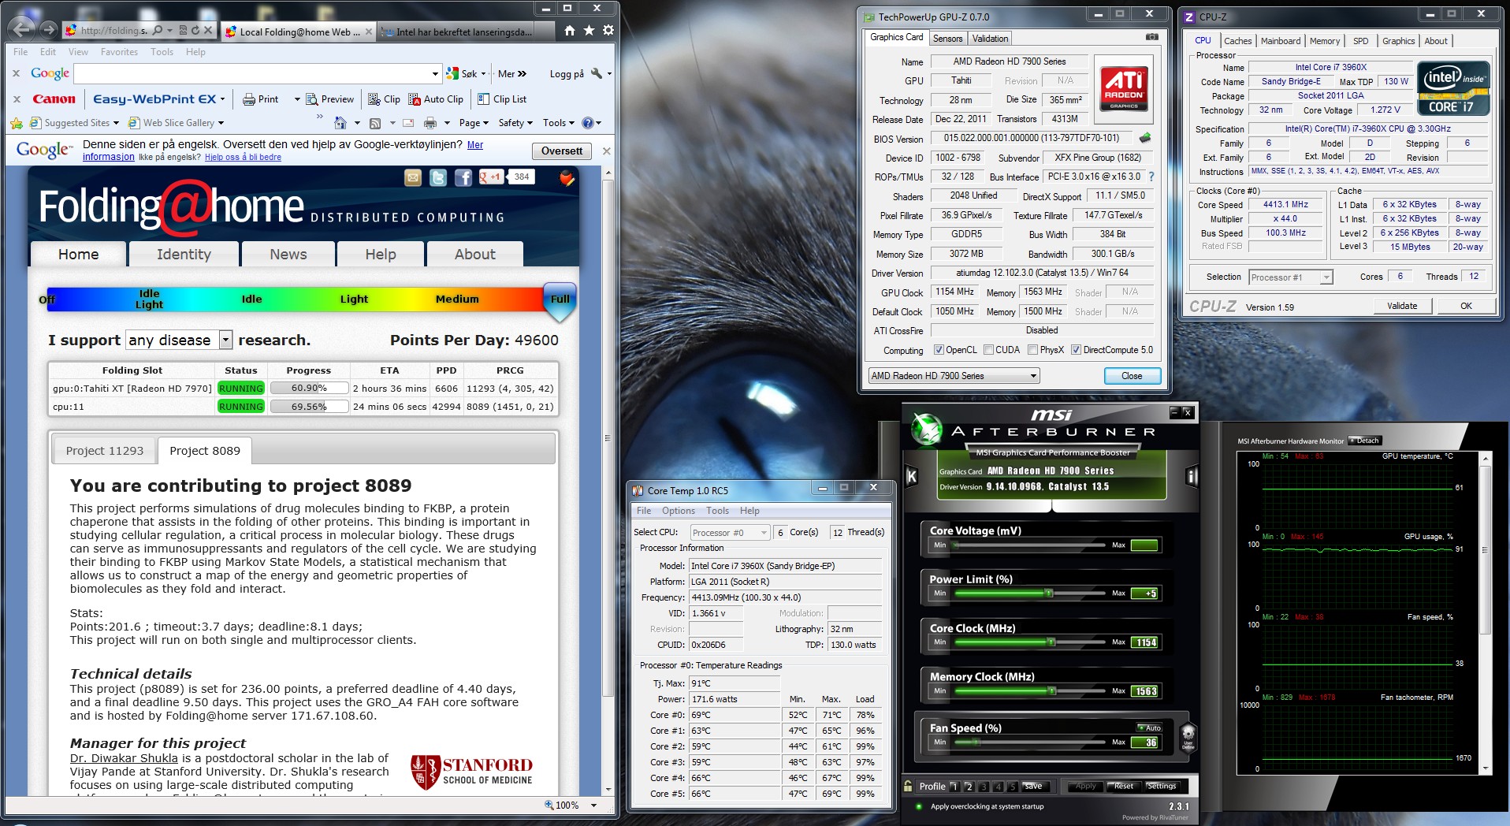Open browser home page star-house icon in title bar

click(570, 31)
